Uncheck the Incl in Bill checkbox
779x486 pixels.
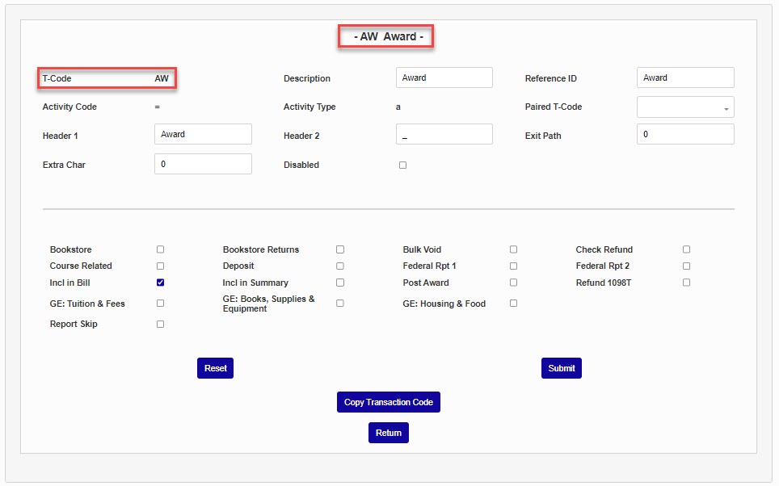160,283
